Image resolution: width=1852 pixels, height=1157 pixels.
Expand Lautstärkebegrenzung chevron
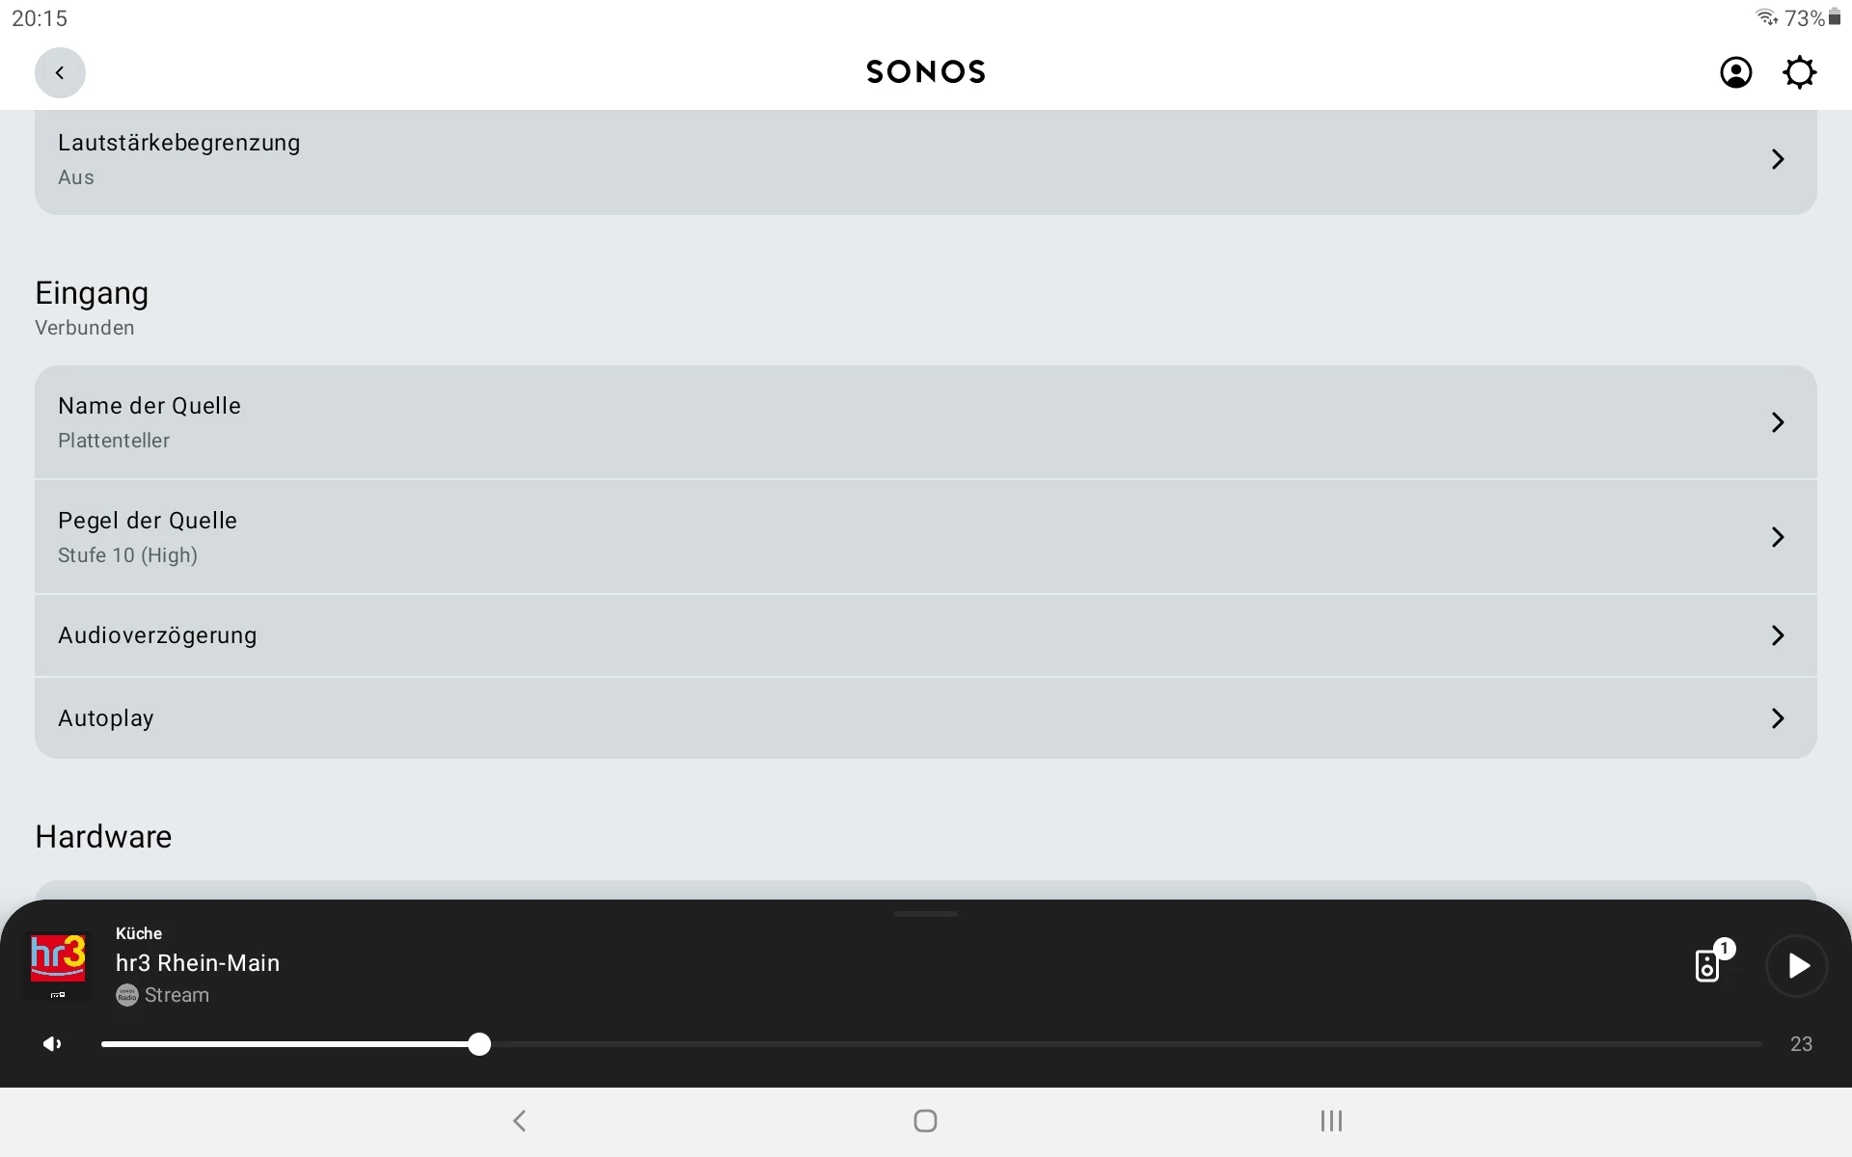pyautogui.click(x=1778, y=159)
